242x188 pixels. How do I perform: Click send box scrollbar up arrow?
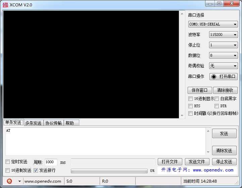coord(208,131)
